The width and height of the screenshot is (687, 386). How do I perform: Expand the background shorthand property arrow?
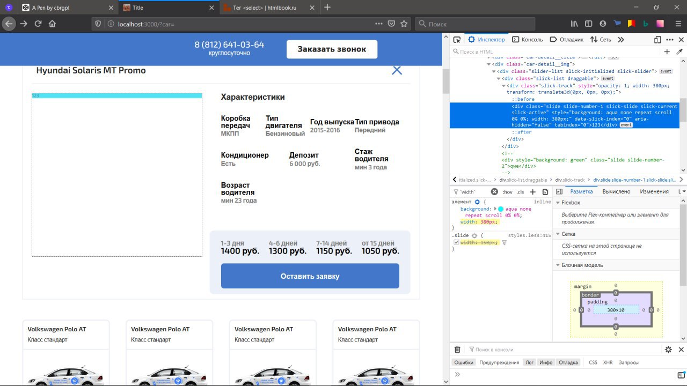[495, 209]
